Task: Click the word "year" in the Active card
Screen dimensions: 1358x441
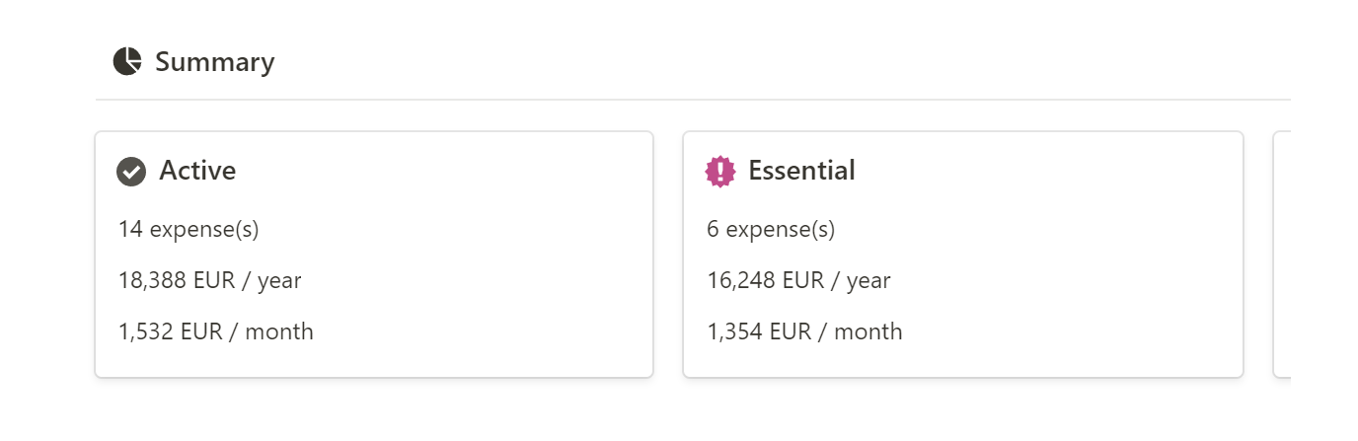Action: (x=279, y=280)
